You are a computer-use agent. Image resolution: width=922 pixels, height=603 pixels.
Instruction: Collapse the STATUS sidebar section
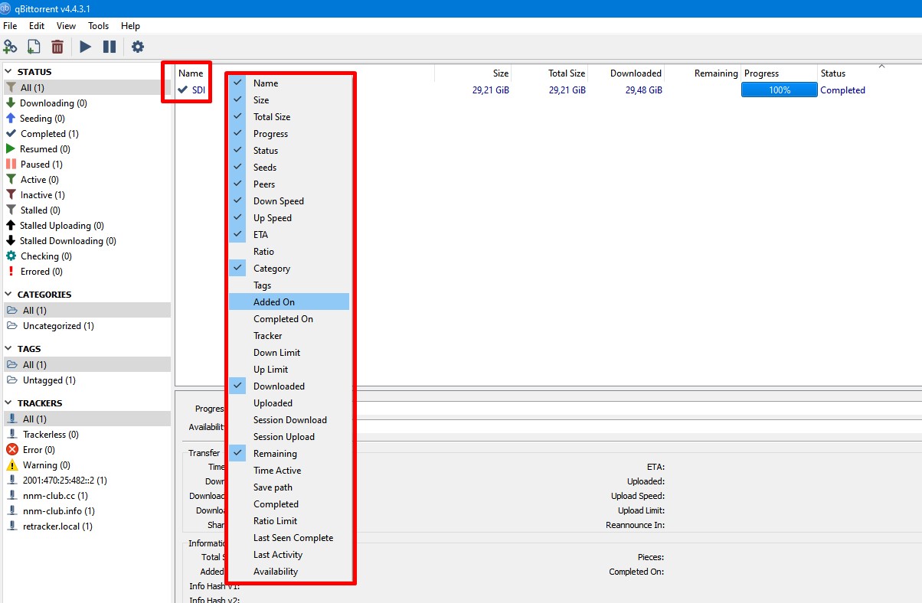click(9, 72)
